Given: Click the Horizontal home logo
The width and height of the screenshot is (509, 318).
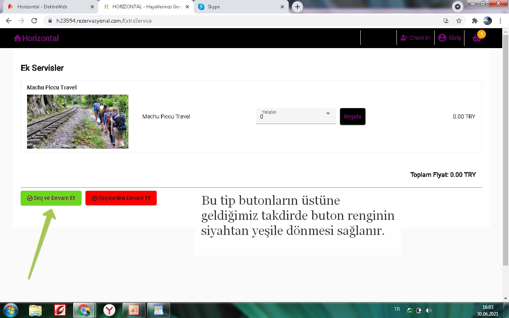Looking at the screenshot, I should (36, 38).
